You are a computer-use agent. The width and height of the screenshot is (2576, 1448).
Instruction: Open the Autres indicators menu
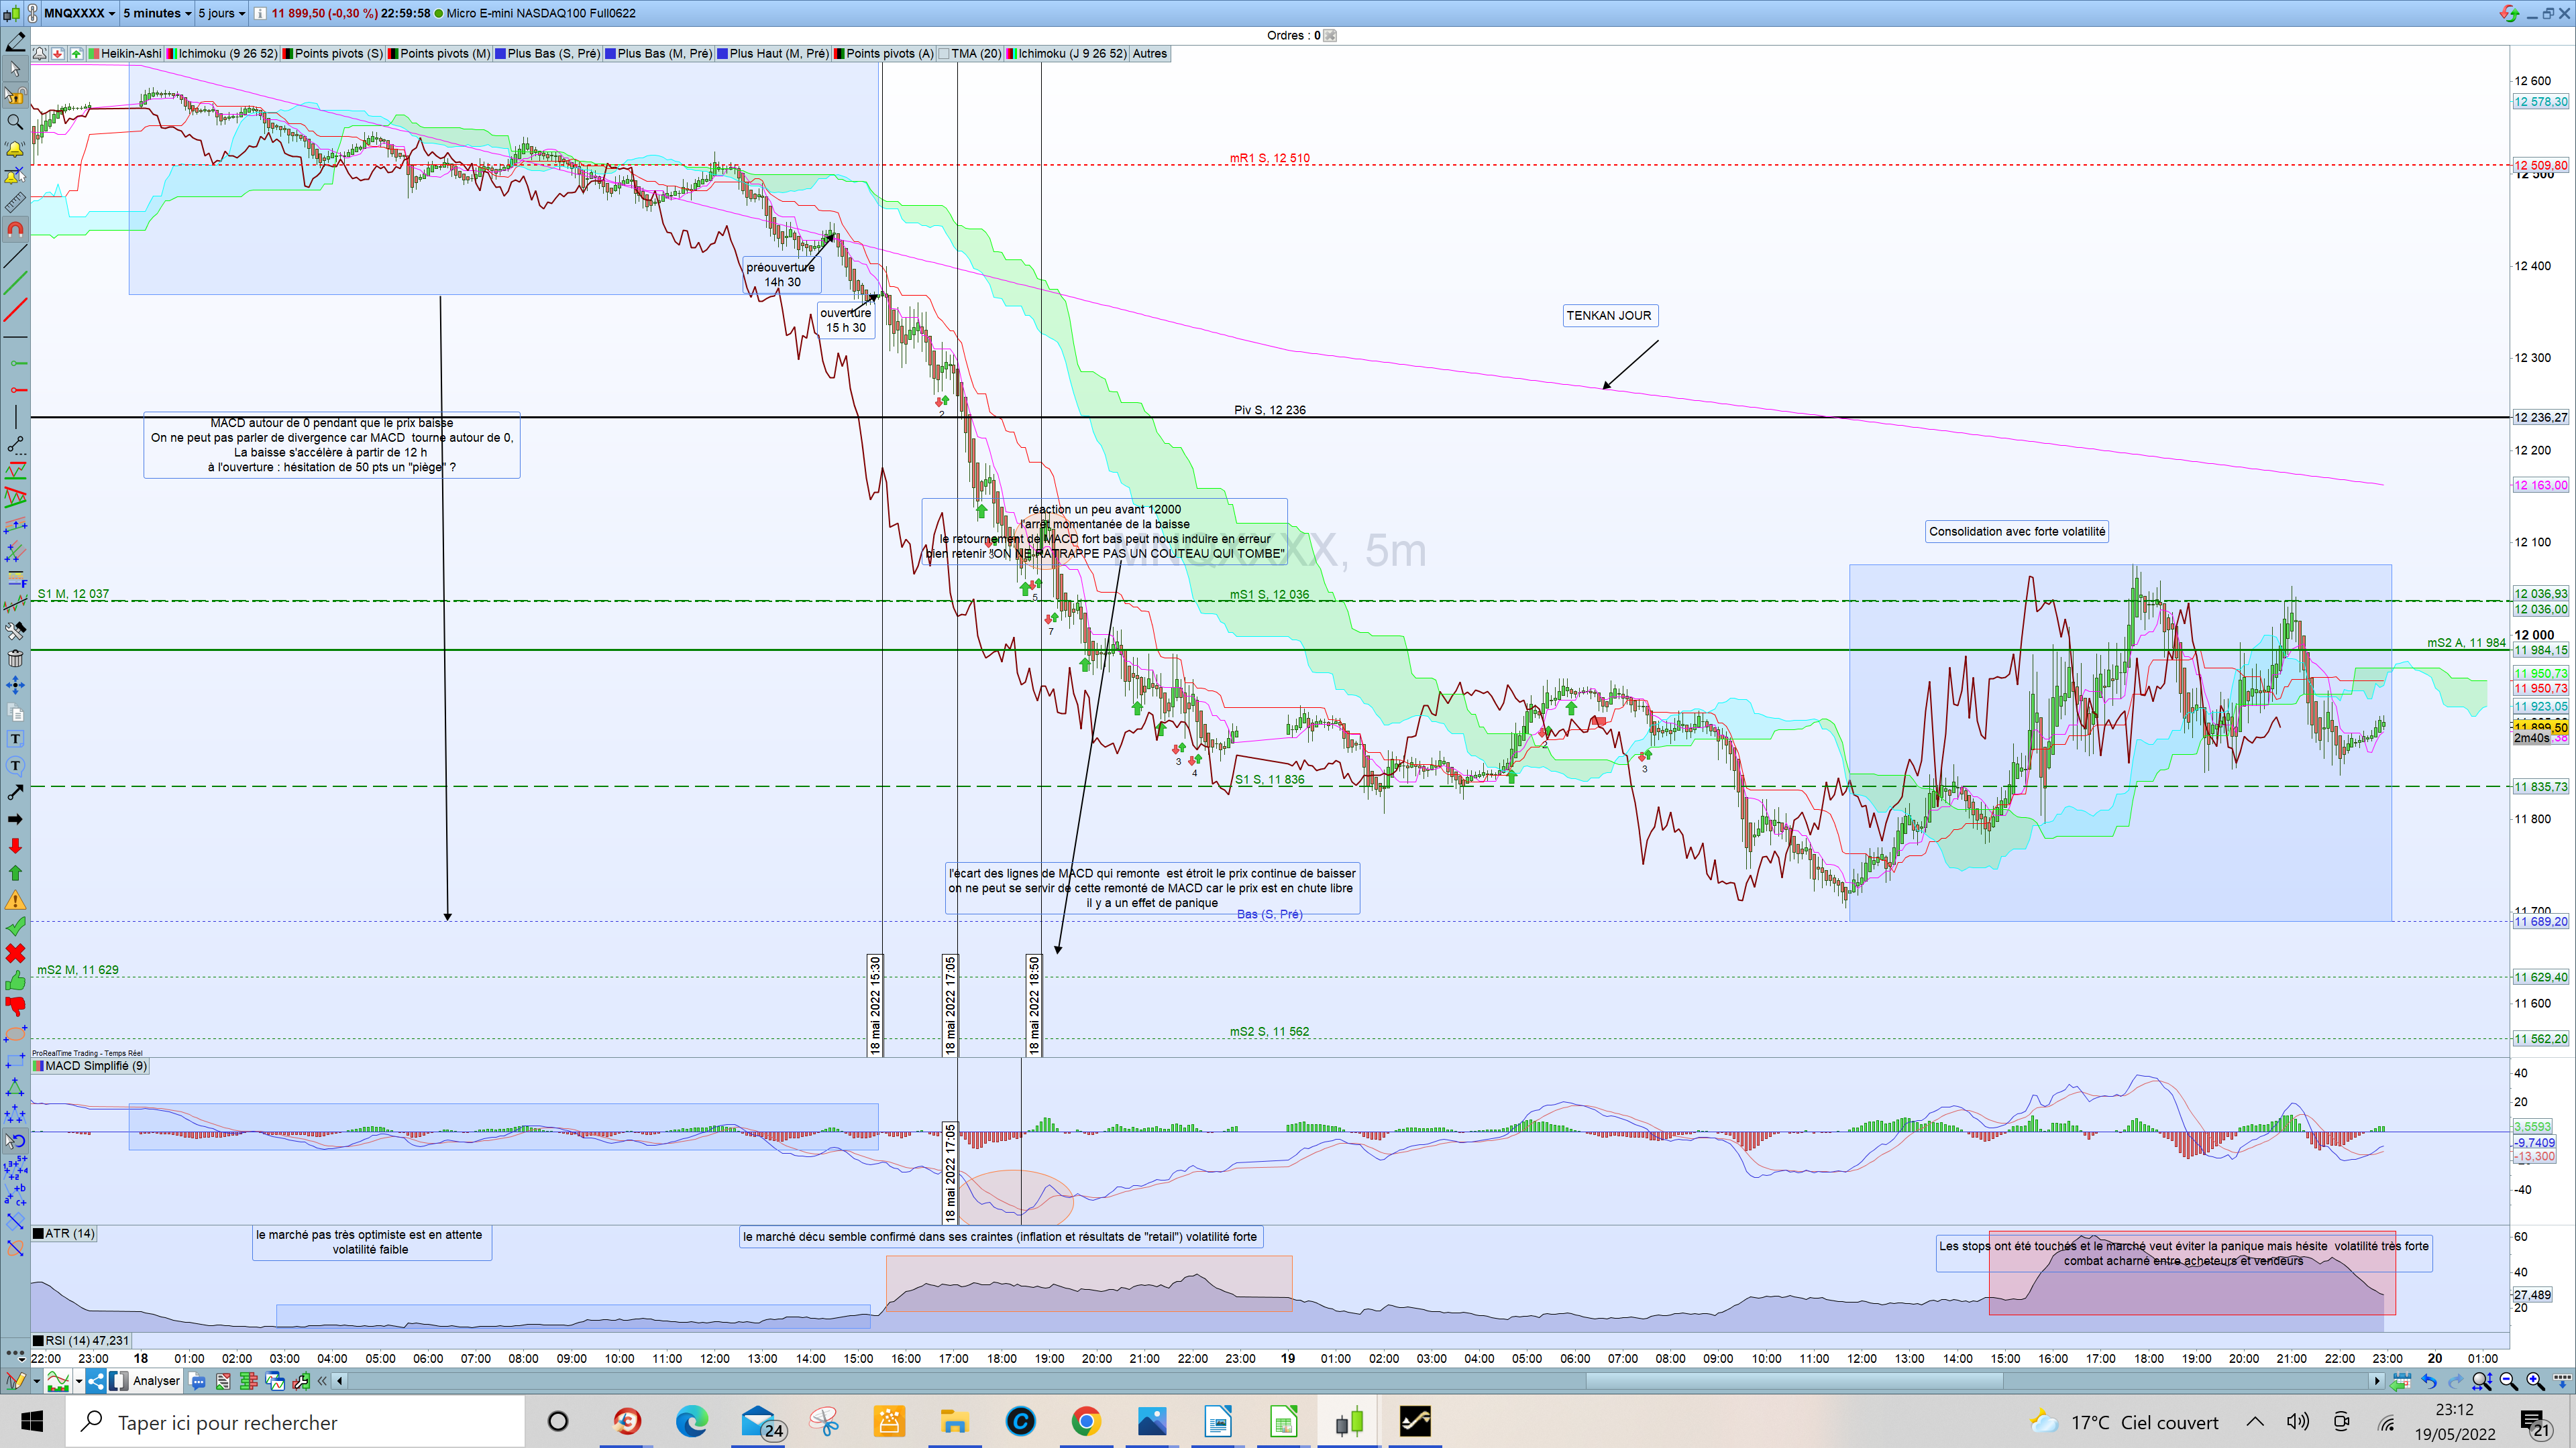pos(1149,54)
